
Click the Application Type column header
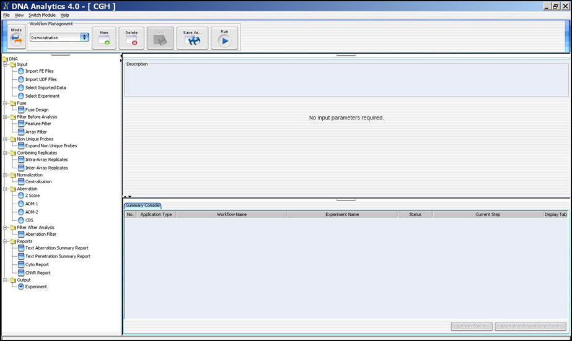156,215
